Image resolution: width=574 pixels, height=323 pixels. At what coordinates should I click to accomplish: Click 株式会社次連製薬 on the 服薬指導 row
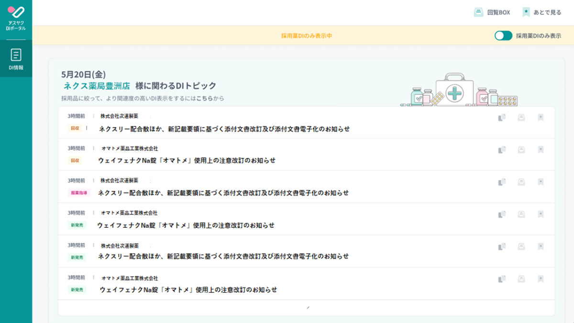coord(119,180)
